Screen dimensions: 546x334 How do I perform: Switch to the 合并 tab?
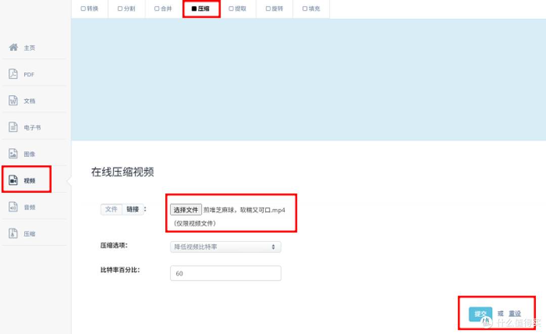[163, 9]
